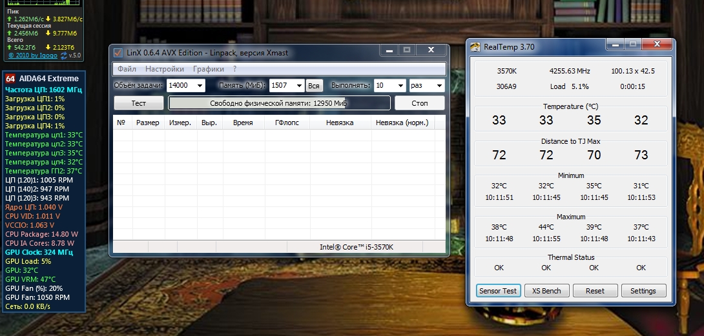Expand the раз units dropdown
The height and width of the screenshot is (336, 704).
coord(439,85)
